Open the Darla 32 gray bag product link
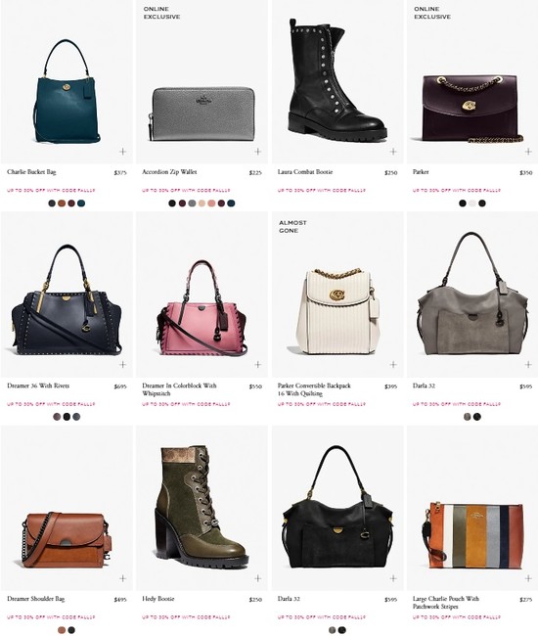538x636 pixels. click(x=424, y=386)
